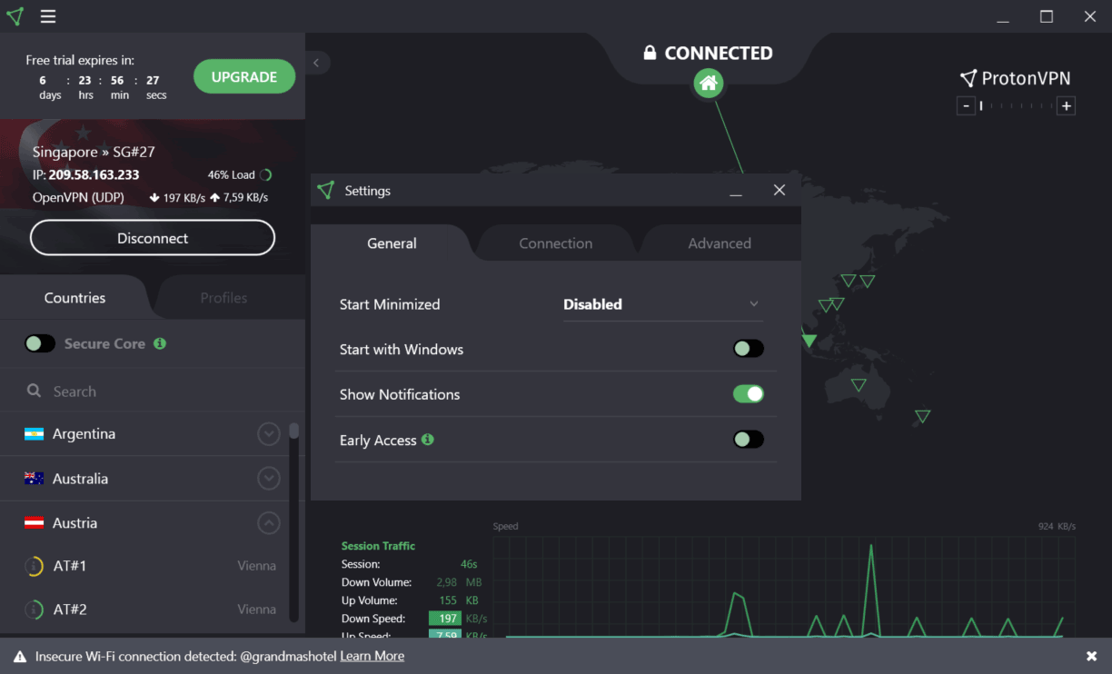
Task: Disable Show Notifications toggle
Action: pyautogui.click(x=749, y=394)
